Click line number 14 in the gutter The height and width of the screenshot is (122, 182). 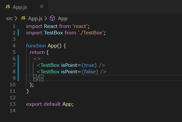coord(13,111)
